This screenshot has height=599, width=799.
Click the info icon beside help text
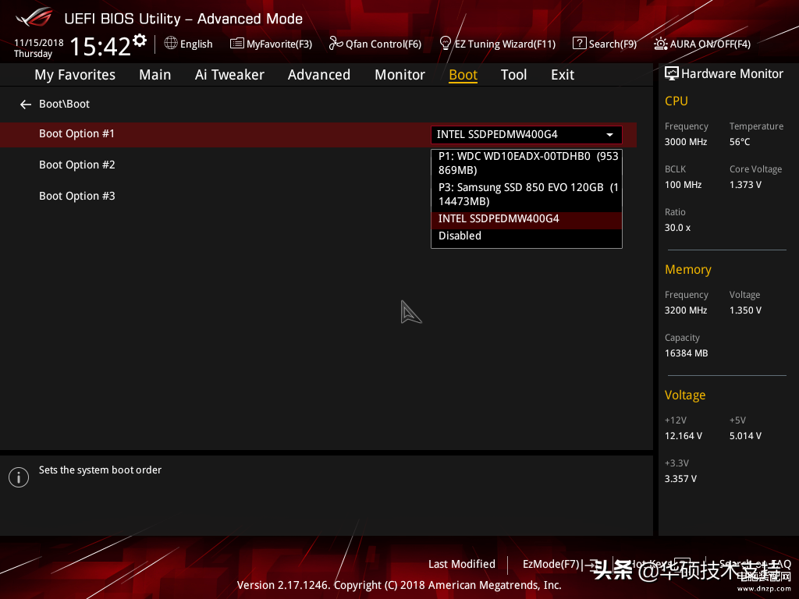click(x=19, y=477)
